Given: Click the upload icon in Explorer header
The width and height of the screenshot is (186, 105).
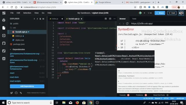Looking at the screenshot, I should coord(37,19).
